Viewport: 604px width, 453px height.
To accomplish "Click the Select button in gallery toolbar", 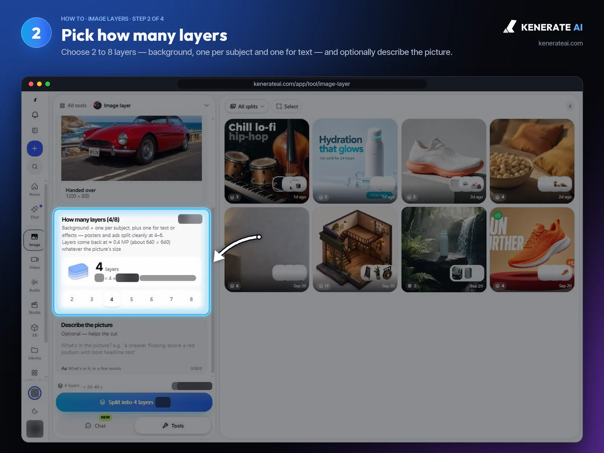I will pyautogui.click(x=287, y=106).
